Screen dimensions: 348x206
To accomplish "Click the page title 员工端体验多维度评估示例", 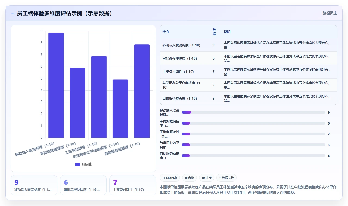I will click(65, 14).
